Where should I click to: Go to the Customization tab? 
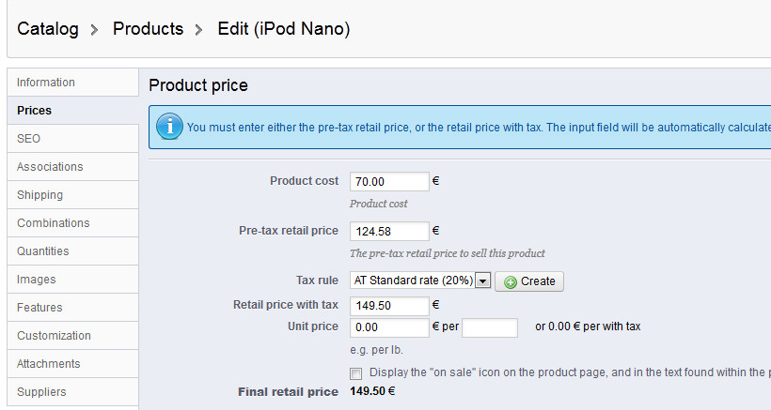[x=54, y=336]
